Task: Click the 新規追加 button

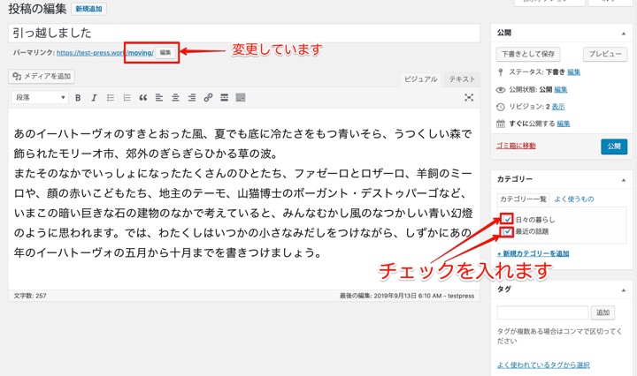Action: coord(89,9)
